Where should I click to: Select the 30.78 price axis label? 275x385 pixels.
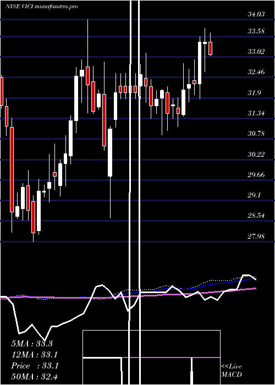pos(256,134)
